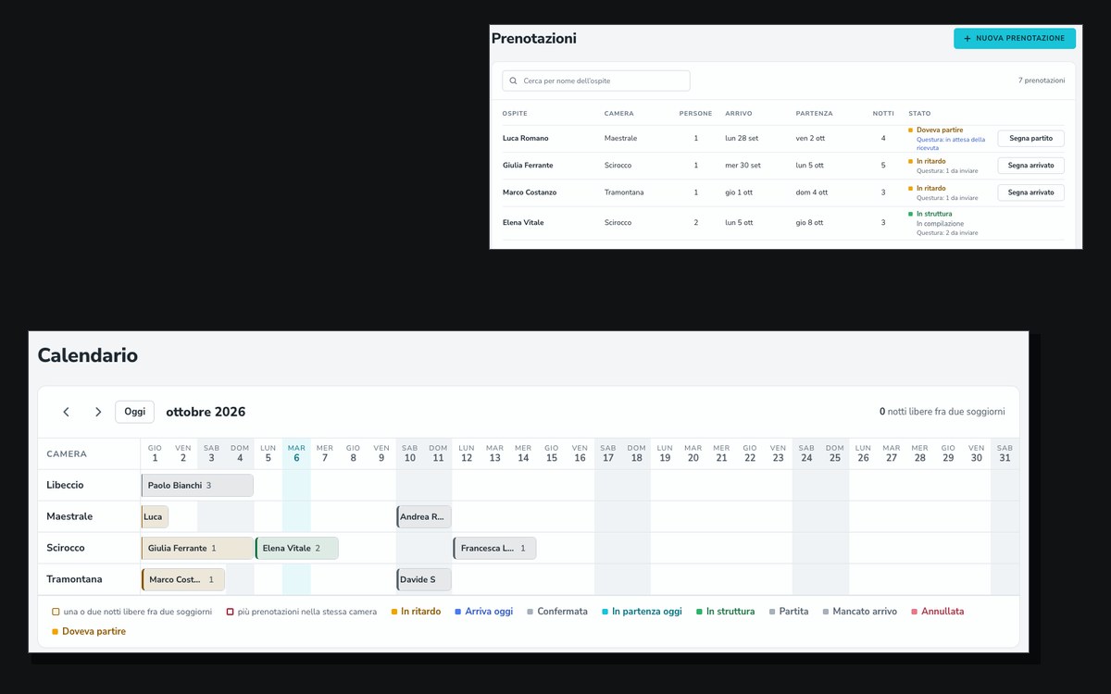Click the Tramontana room label in calendar
Image resolution: width=1111 pixels, height=694 pixels.
(74, 579)
